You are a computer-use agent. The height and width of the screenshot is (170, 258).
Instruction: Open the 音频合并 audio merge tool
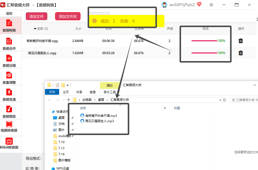pos(9,44)
